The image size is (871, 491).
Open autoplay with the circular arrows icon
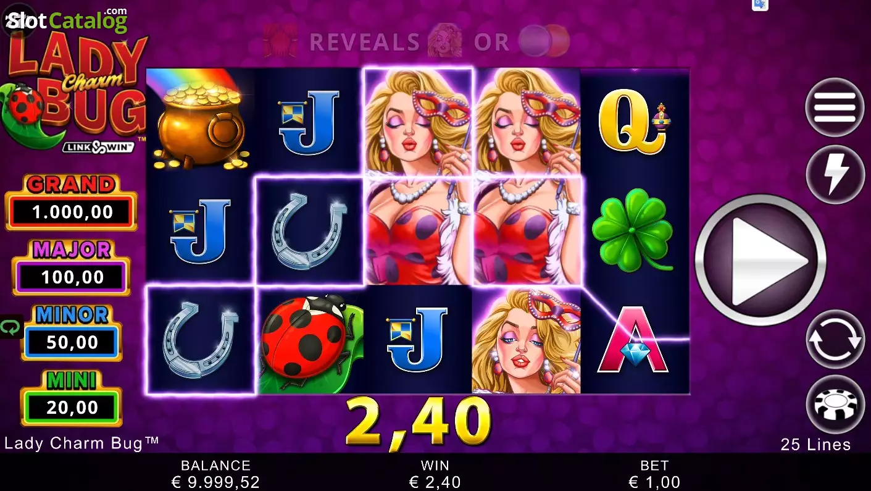[835, 340]
